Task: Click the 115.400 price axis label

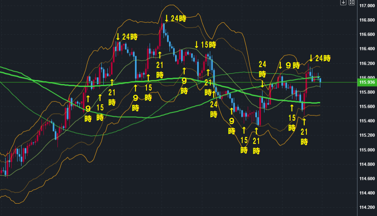Action: pos(367,121)
